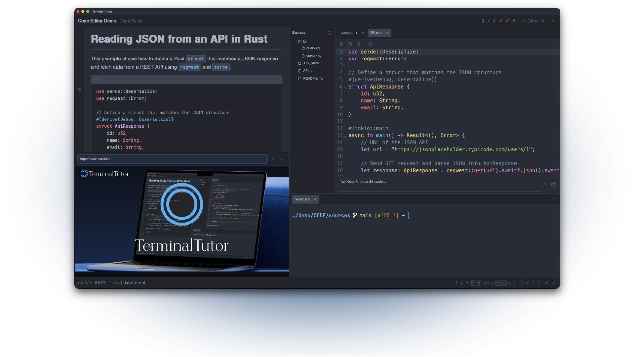Open query.sql in the Sources tree
635x357 pixels.
click(311, 48)
